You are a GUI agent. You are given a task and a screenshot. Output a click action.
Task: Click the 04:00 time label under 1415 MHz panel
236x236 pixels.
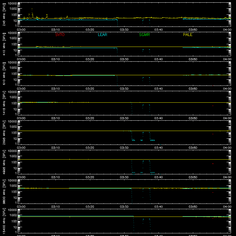coord(227,118)
